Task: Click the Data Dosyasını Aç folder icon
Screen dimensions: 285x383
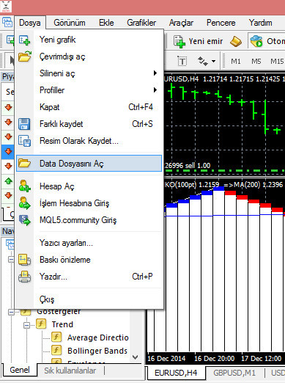Action: 25,163
